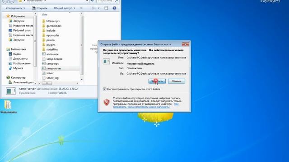Open the Музыка library
Image resolution: width=289 pixels, height=162 pixels.
pyautogui.click(x=18, y=68)
